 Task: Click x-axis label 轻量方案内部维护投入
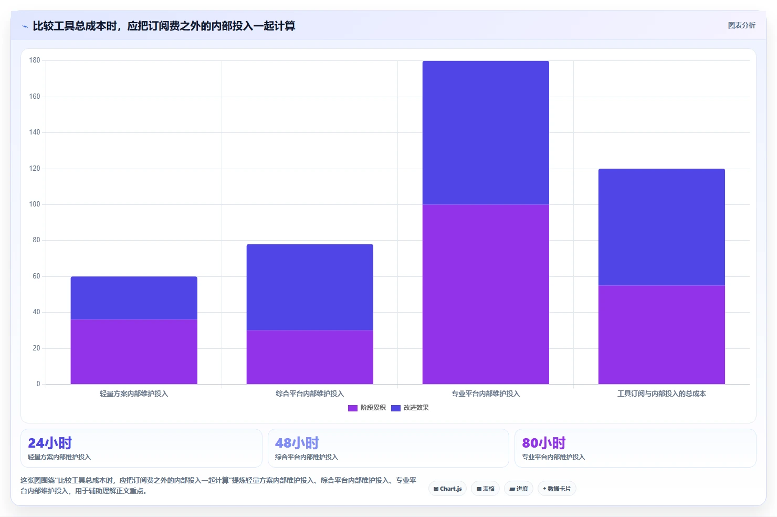coord(134,394)
